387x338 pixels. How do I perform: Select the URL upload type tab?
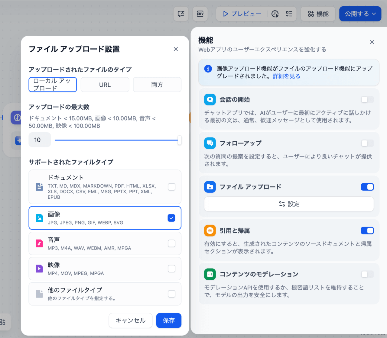pos(105,85)
